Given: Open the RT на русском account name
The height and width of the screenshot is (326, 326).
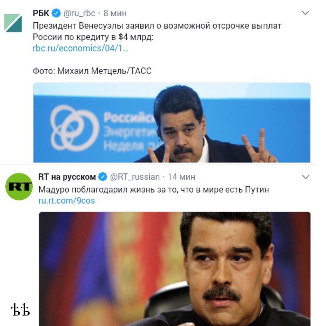Looking at the screenshot, I should (67, 177).
